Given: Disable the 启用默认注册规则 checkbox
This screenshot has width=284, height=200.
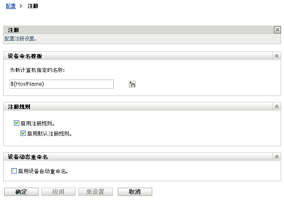Looking at the screenshot, I should coord(23,133).
